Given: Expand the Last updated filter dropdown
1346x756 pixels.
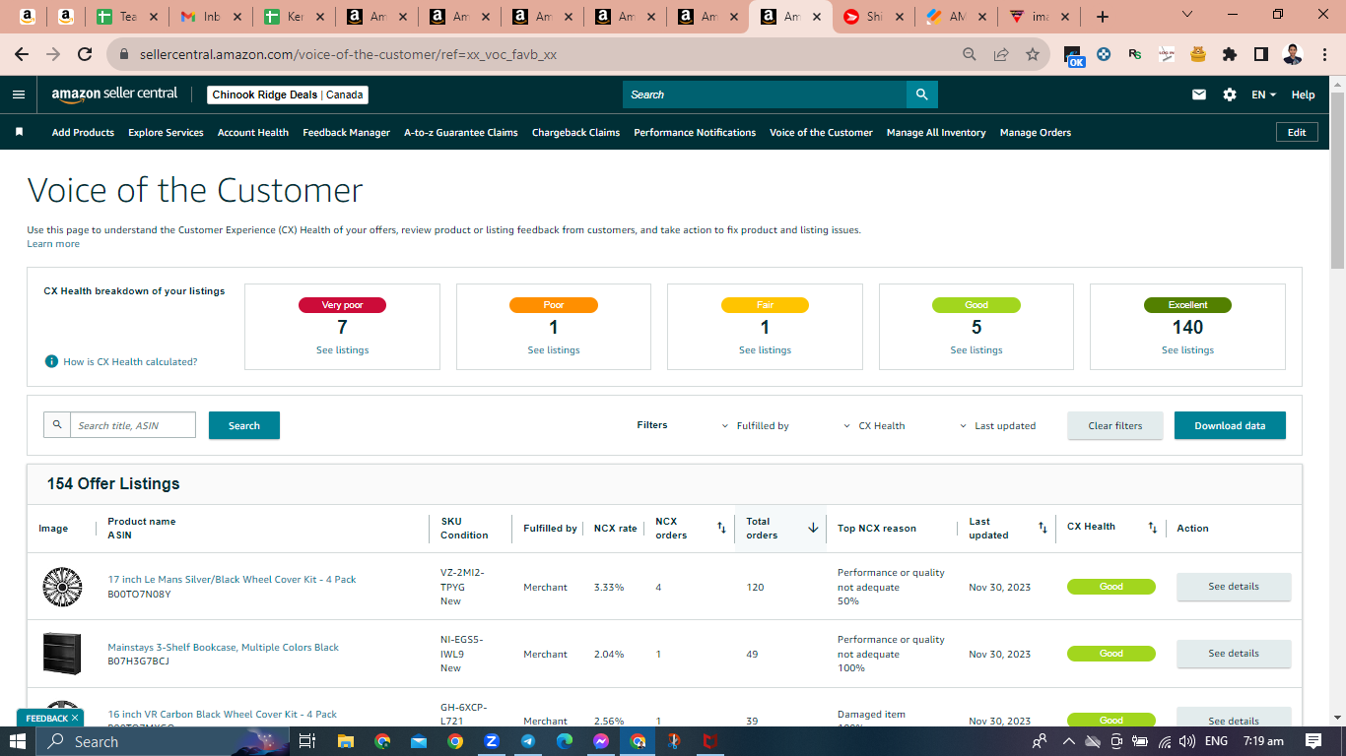Looking at the screenshot, I should click(x=997, y=425).
